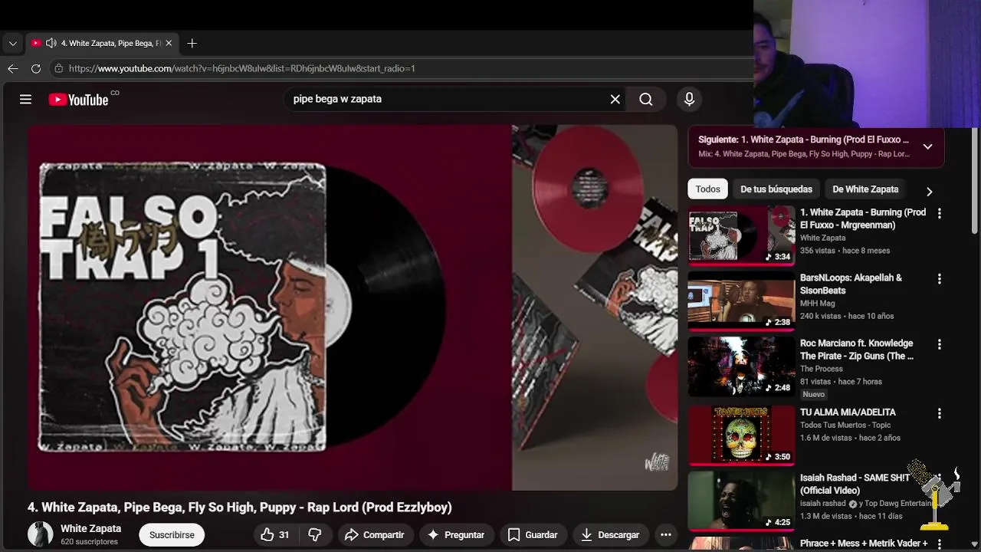This screenshot has width=981, height=552.
Task: Open Isaiah Rashad SAME SH!T thumbnail
Action: coord(741,501)
